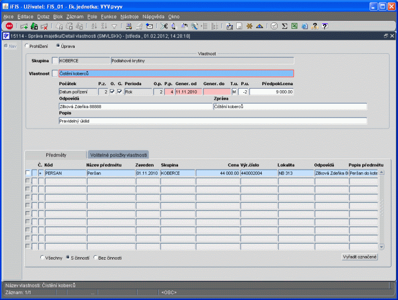Open the Nástroje menu
Image resolution: width=398 pixels, height=300 pixels.
129,17
